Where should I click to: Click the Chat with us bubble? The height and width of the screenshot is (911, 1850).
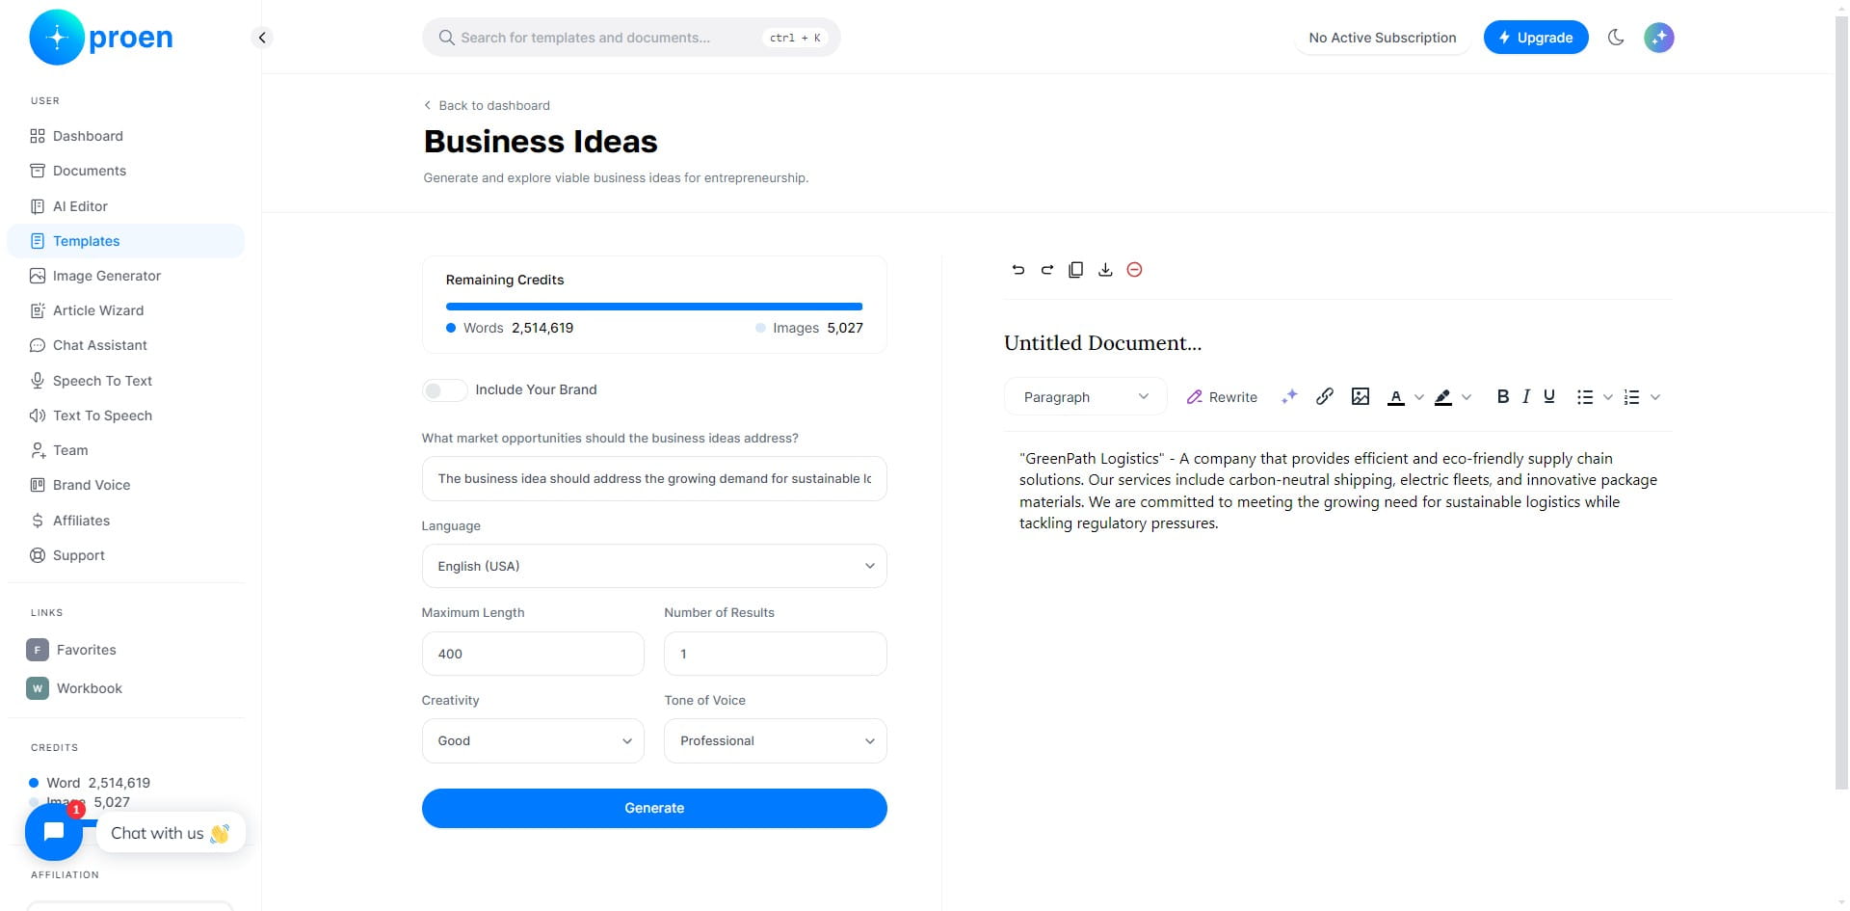[x=170, y=833]
